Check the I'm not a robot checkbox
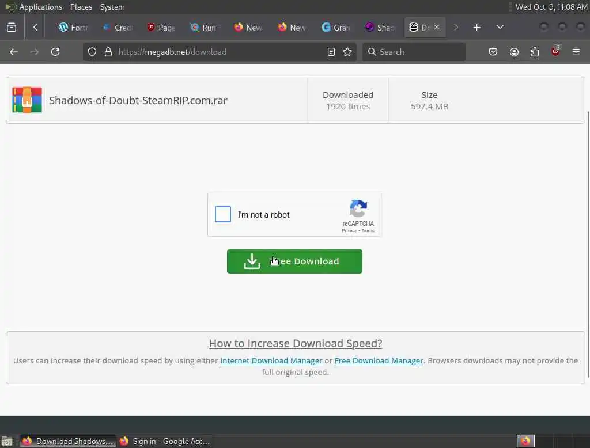This screenshot has width=590, height=448. pyautogui.click(x=223, y=214)
